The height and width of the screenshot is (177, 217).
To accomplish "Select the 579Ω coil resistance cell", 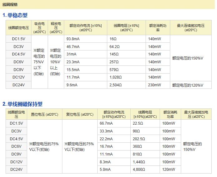I will (x=114, y=70).
